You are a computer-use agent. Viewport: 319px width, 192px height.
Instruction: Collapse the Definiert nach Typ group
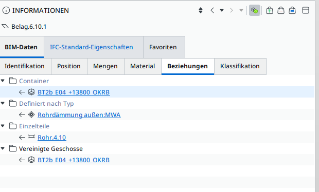pyautogui.click(x=3, y=103)
